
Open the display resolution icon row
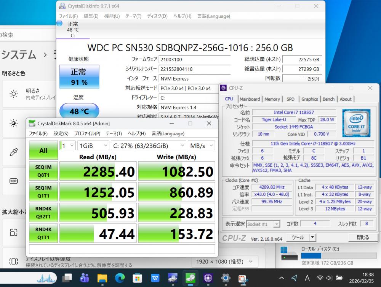pos(14,261)
